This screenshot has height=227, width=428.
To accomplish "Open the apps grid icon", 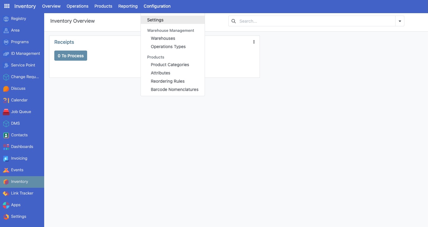I will (7, 6).
